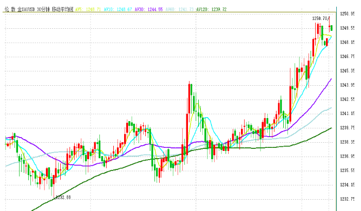Select the 1235.55 price axis label
Screen dimensions: 361x211
click(349, 170)
